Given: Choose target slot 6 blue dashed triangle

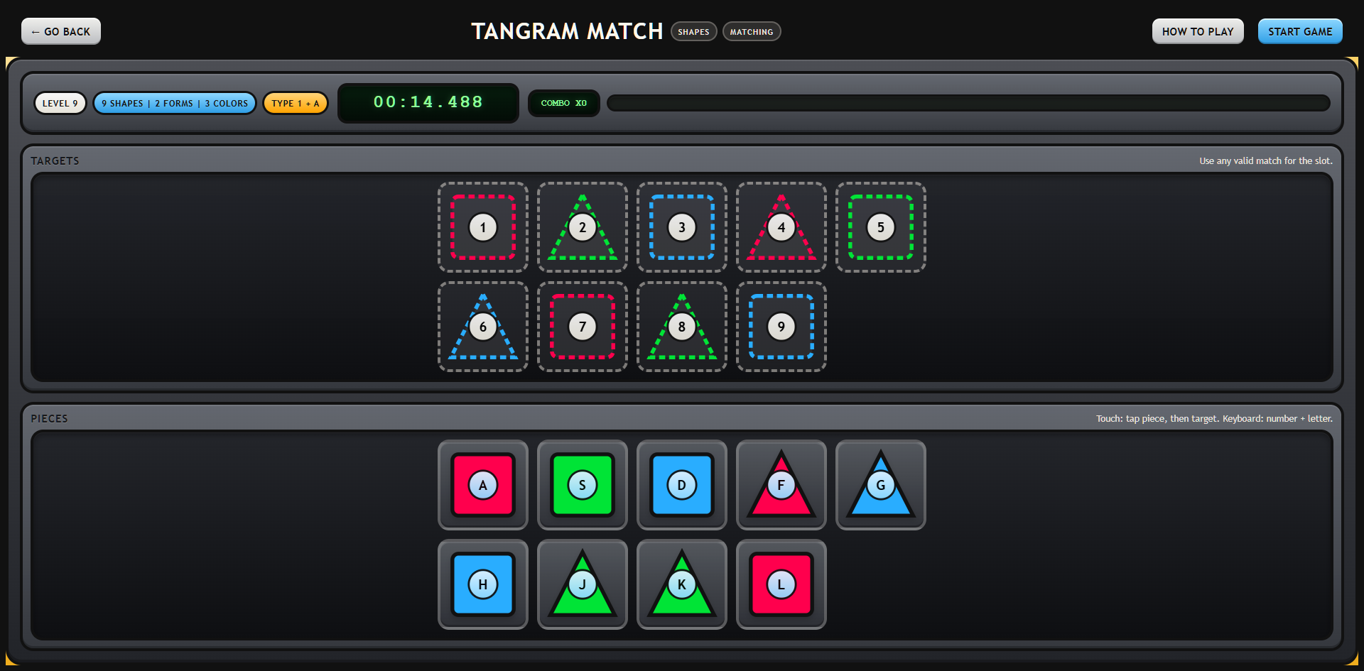Looking at the screenshot, I should (x=483, y=327).
